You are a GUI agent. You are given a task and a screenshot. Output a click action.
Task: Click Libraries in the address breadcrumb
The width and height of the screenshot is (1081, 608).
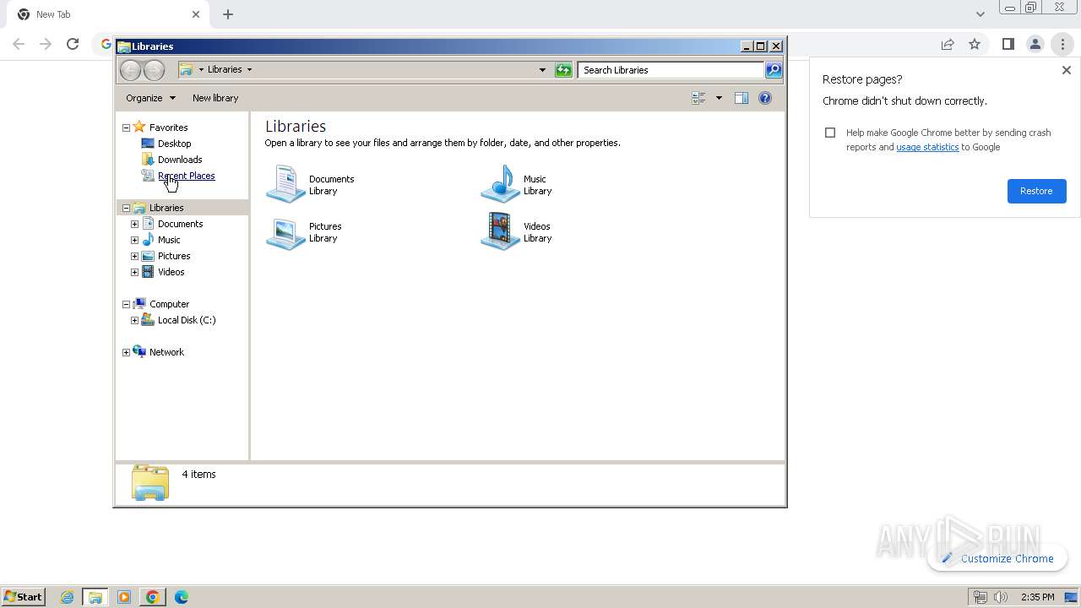225,69
